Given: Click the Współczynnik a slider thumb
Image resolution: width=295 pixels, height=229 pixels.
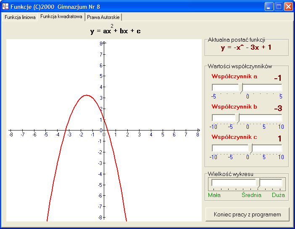Looking at the screenshot, I should [x=241, y=88].
